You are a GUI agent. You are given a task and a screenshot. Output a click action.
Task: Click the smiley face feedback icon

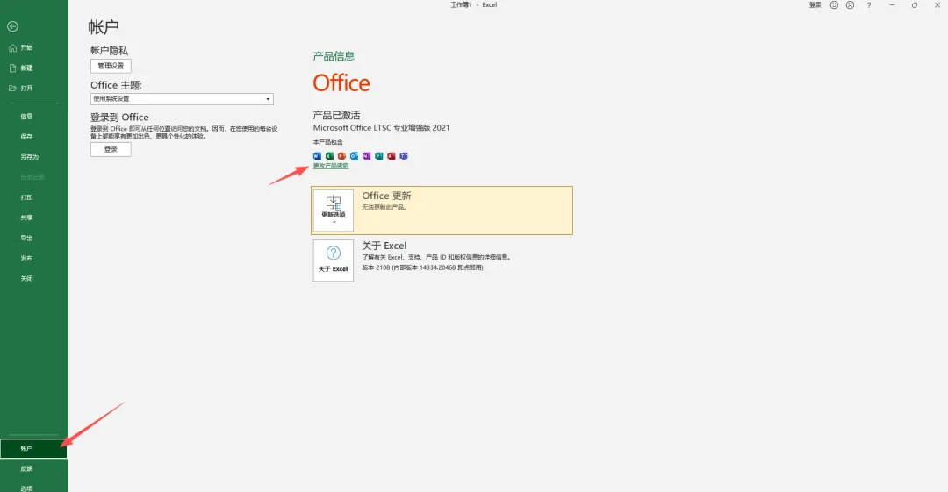tap(835, 5)
